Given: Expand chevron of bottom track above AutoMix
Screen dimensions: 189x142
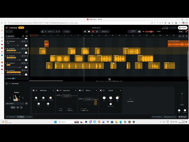Looking at the screenshot, I should pos(27,70).
